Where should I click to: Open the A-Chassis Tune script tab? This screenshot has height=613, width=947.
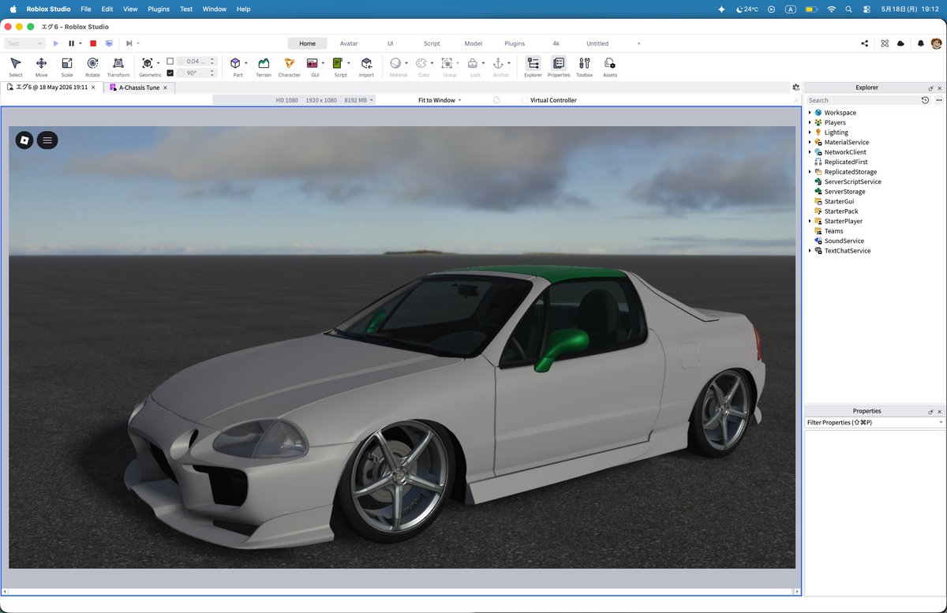coord(139,88)
